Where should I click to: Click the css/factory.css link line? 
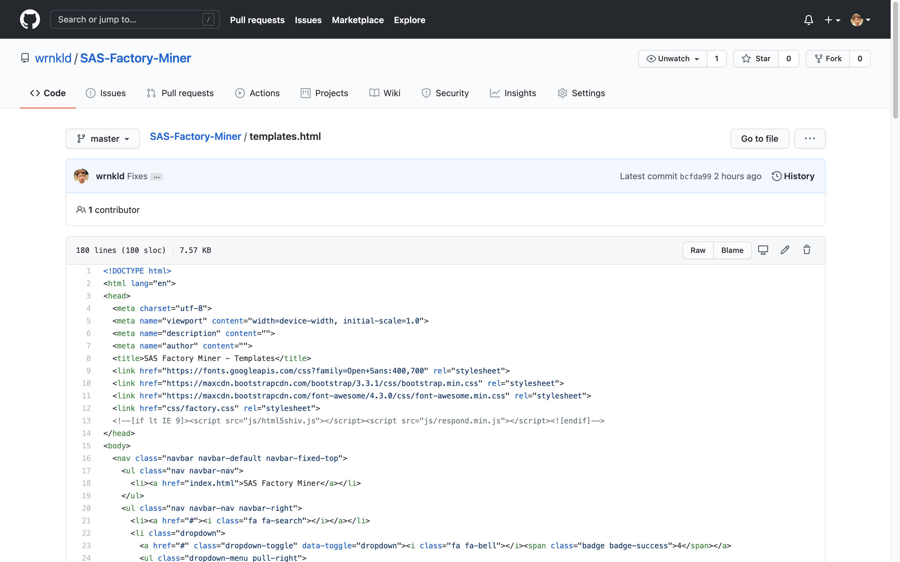216,408
